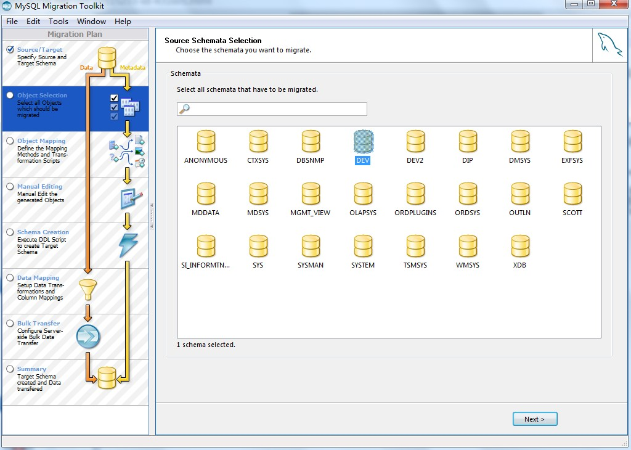This screenshot has width=631, height=450.
Task: Click the Bulk Transfer step radio button
Action: pos(10,323)
